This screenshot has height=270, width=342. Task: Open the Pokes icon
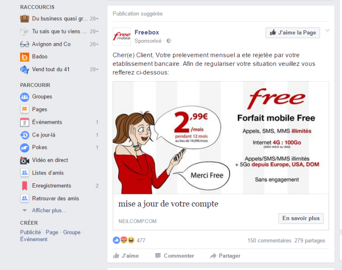25,148
